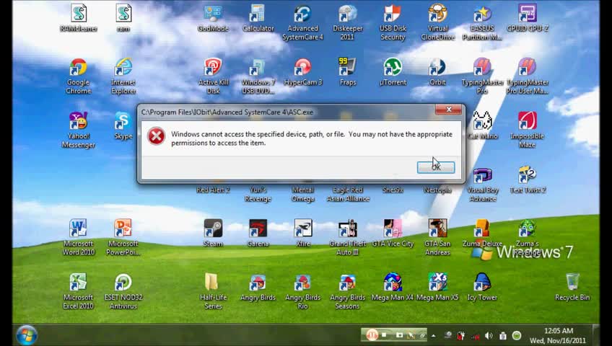Open the Windows Start menu orb
This screenshot has height=346, width=612.
tap(27, 334)
